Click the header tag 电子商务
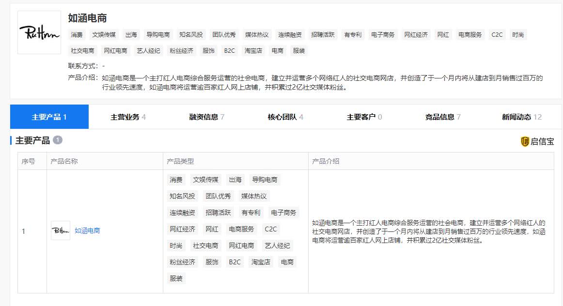The height and width of the screenshot is (306, 563). tap(383, 35)
